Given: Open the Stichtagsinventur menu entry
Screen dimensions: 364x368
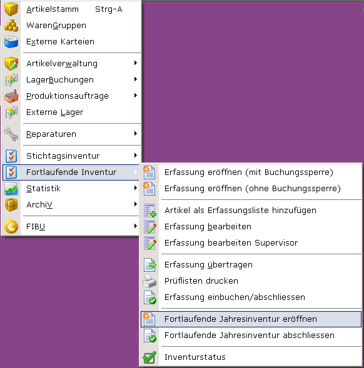Looking at the screenshot, I should click(71, 156).
